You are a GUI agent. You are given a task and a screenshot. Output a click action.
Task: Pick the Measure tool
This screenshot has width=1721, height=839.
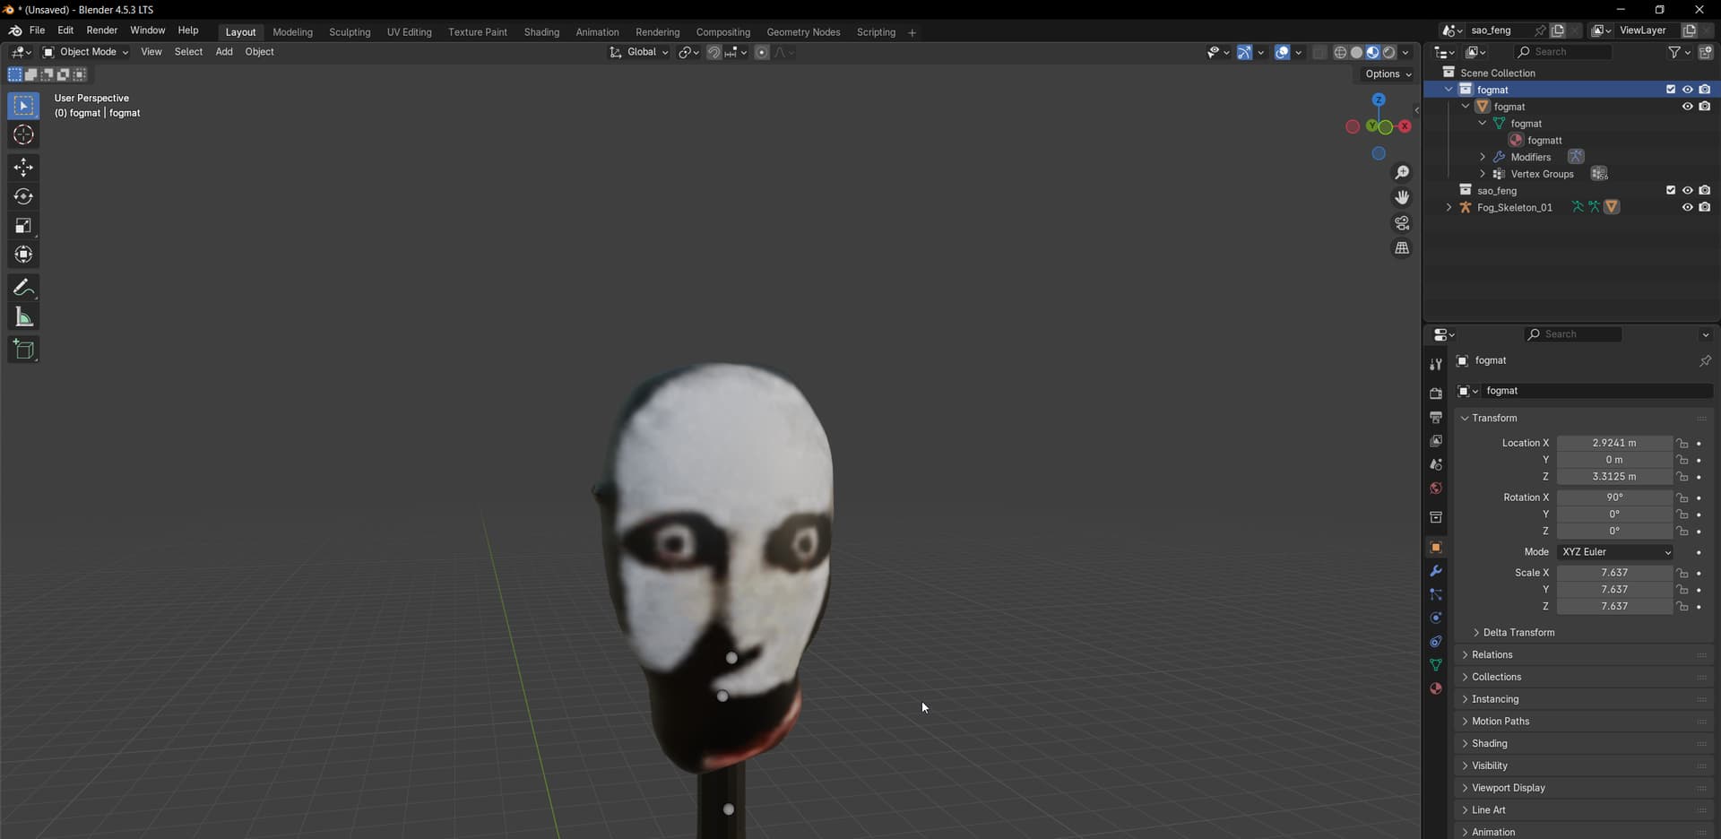(x=23, y=317)
